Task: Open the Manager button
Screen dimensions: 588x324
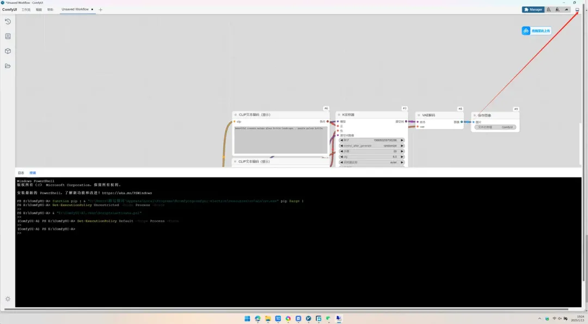Action: click(533, 10)
